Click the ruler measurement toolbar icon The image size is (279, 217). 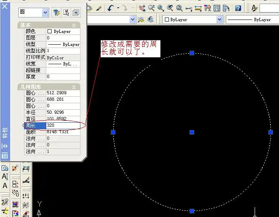[198, 8]
